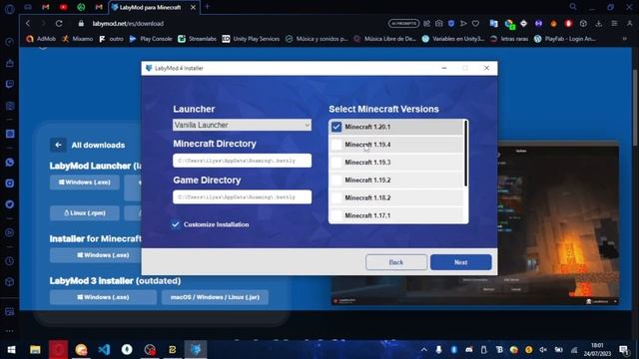Show hidden system tray icons
The height and width of the screenshot is (359, 639).
point(423,350)
